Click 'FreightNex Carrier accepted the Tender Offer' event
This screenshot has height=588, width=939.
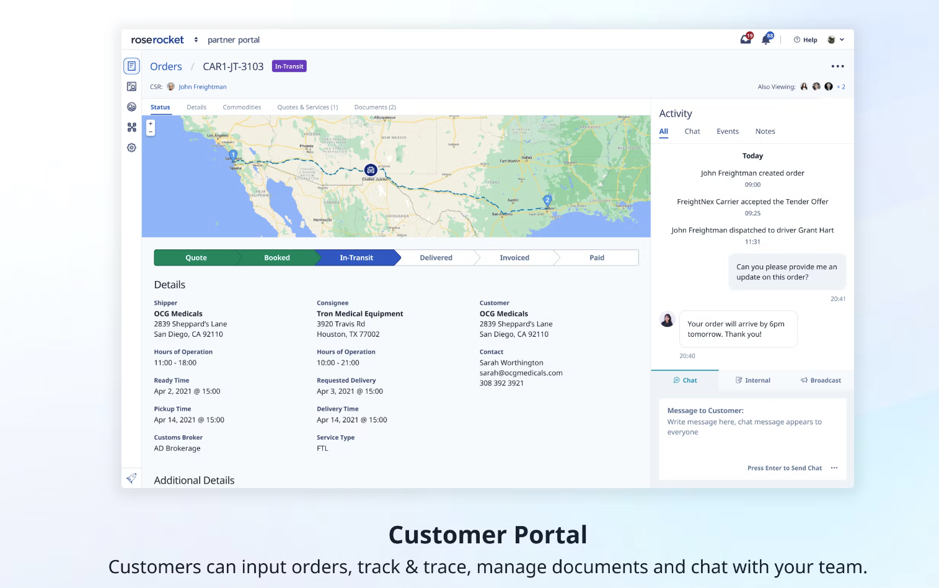pyautogui.click(x=752, y=202)
